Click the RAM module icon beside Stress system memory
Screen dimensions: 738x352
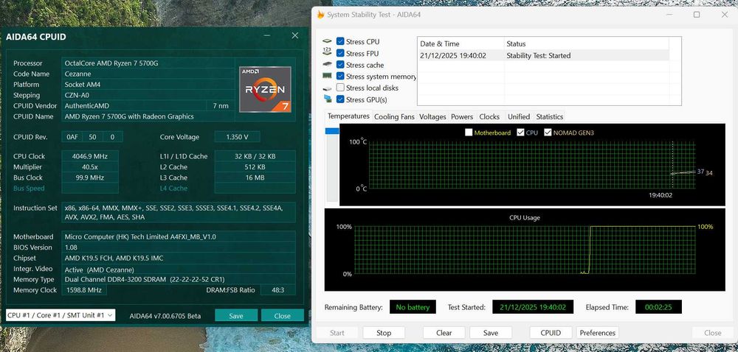point(327,76)
